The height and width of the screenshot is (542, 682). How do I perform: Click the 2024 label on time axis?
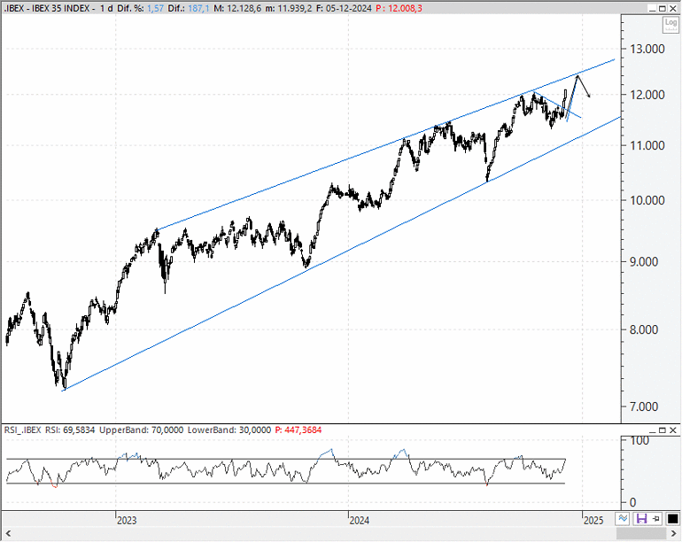360,520
